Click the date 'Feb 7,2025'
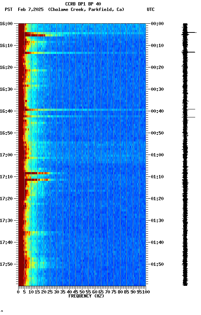Image resolution: width=201 pixels, height=315 pixels. click(31, 9)
